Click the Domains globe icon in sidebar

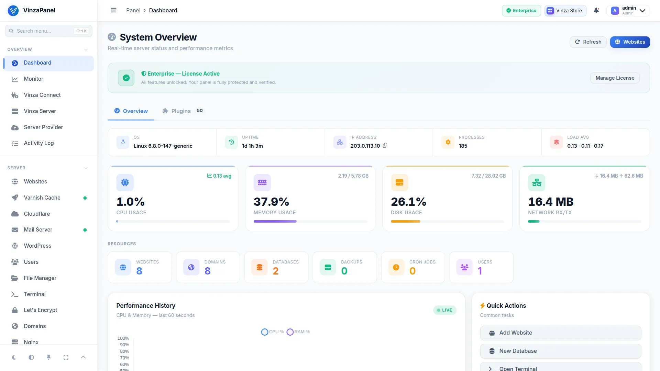(x=15, y=326)
